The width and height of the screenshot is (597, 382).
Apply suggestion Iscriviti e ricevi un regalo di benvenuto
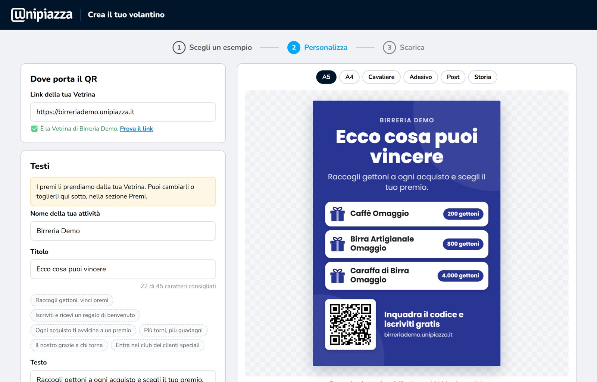click(x=85, y=315)
